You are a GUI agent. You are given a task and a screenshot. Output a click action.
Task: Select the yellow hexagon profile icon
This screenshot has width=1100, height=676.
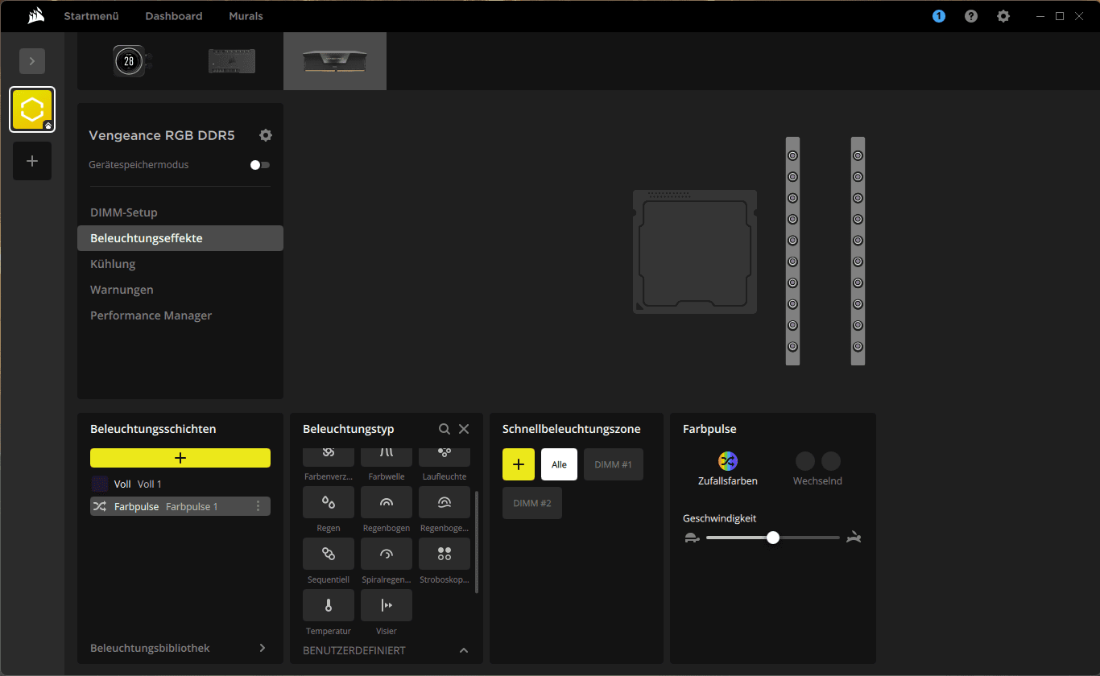(x=32, y=109)
